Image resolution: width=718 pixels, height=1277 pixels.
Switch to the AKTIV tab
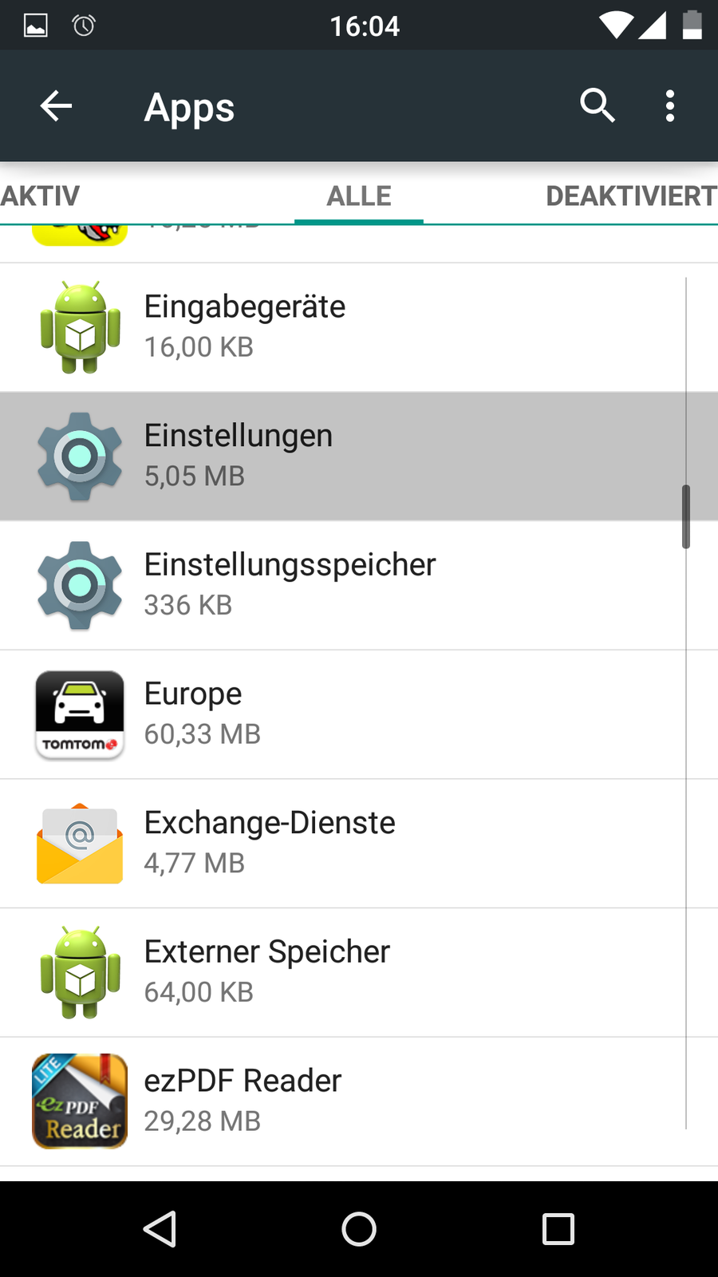tap(40, 196)
